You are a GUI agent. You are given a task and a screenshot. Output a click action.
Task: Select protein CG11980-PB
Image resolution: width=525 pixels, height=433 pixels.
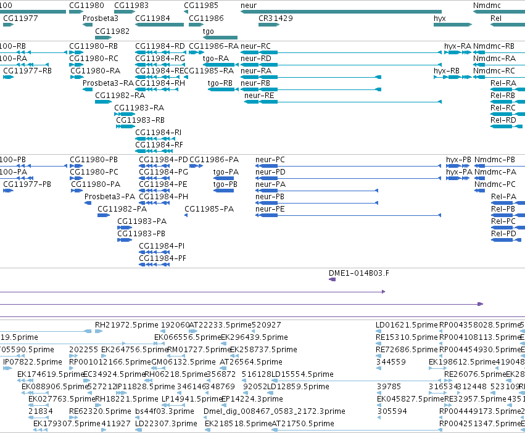[x=94, y=159]
